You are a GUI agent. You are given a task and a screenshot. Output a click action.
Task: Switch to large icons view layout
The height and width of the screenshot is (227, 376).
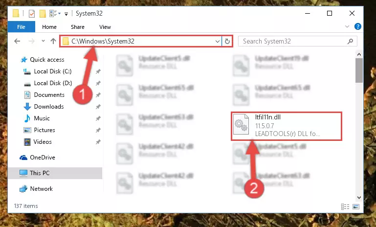pyautogui.click(x=356, y=206)
